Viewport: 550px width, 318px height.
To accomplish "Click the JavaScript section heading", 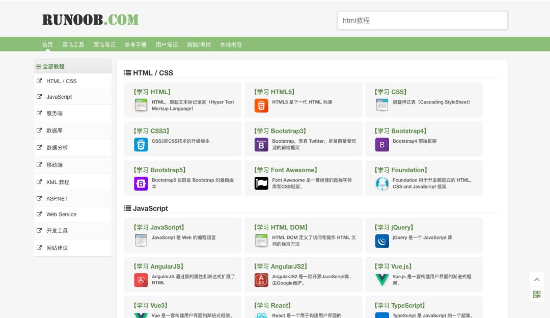I will (146, 208).
